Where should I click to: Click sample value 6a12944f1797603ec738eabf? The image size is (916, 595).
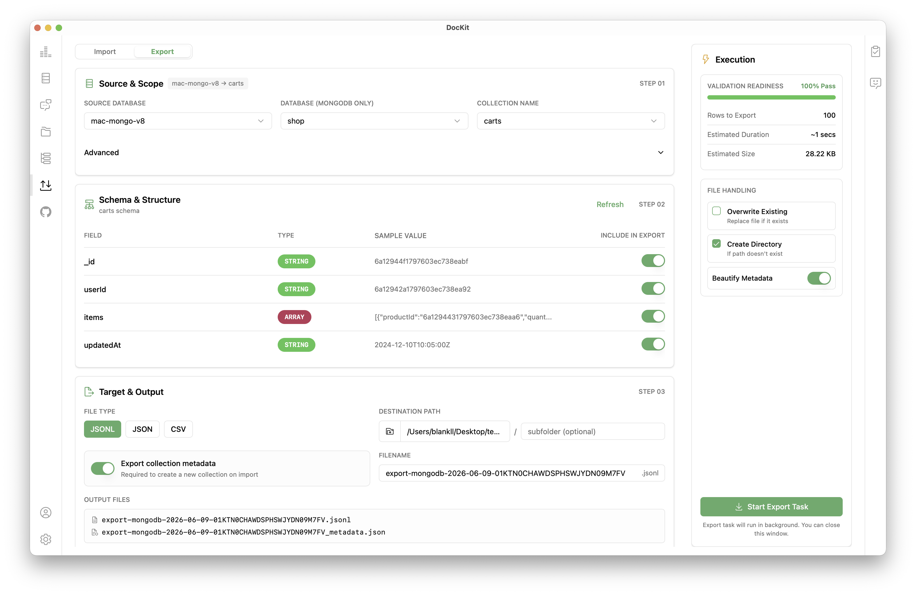421,261
